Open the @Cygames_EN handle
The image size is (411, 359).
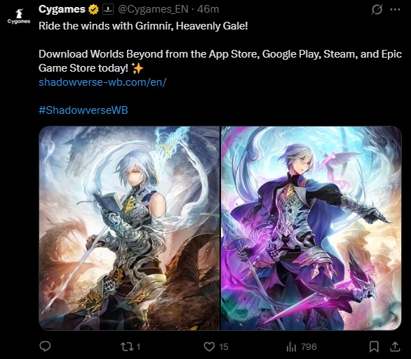tap(153, 9)
